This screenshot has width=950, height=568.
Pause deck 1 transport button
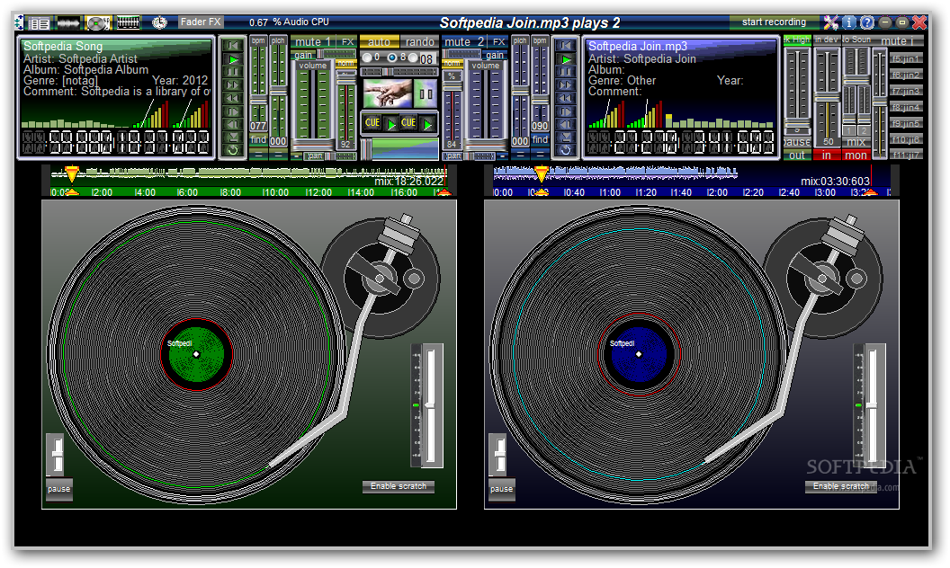click(233, 72)
